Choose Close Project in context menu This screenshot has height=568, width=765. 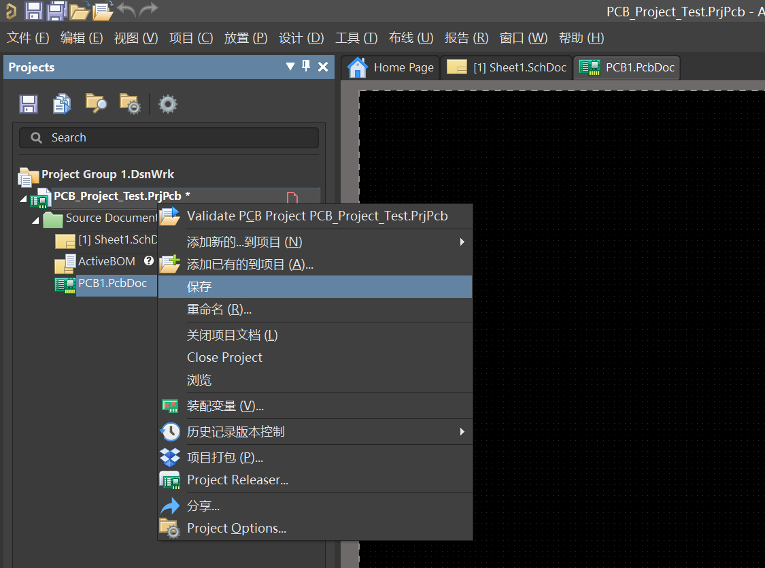315,357
